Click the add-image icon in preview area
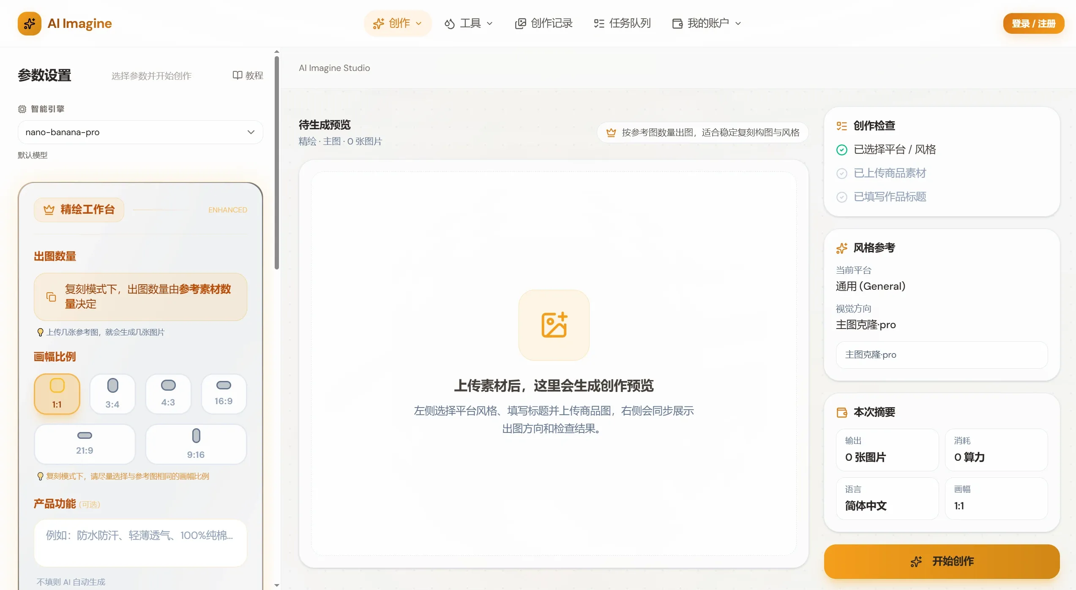This screenshot has height=590, width=1076. tap(554, 325)
